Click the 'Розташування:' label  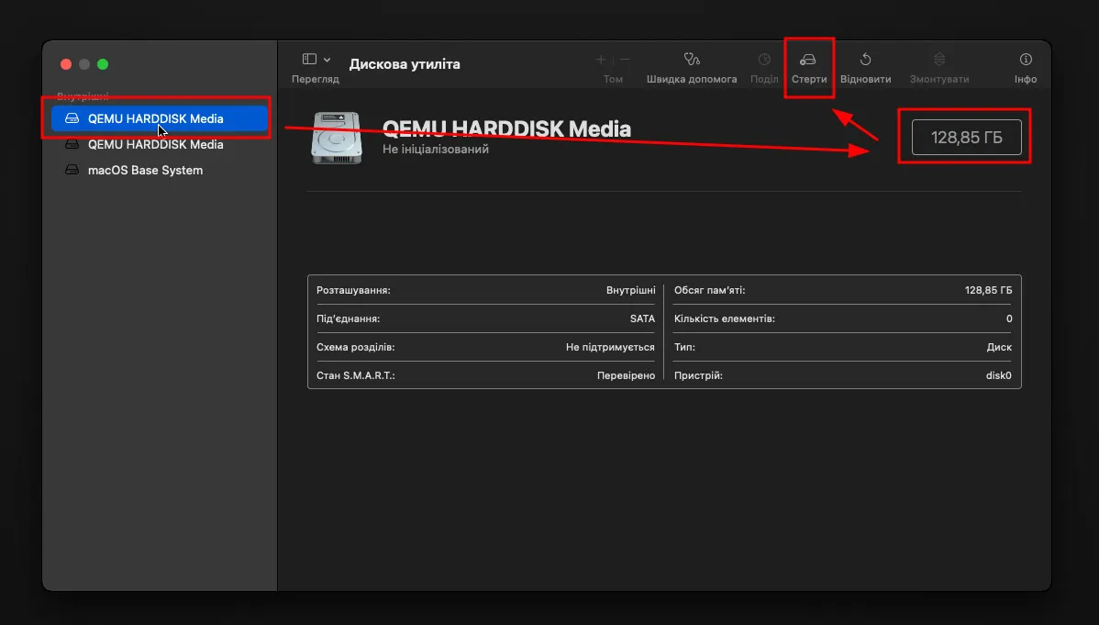tap(353, 290)
